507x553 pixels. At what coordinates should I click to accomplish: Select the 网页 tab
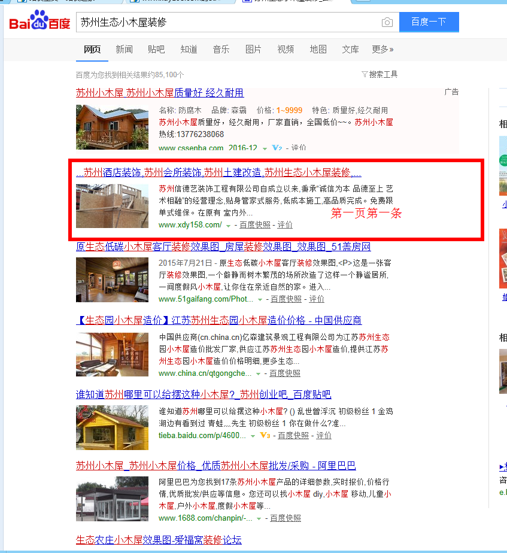click(x=92, y=49)
